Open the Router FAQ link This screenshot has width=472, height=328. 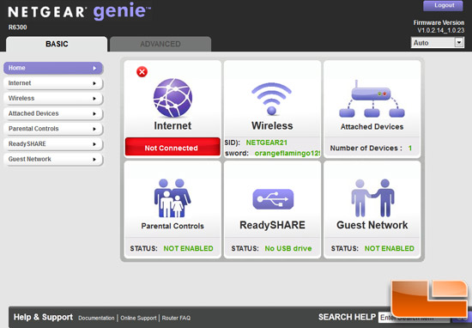coord(176,318)
